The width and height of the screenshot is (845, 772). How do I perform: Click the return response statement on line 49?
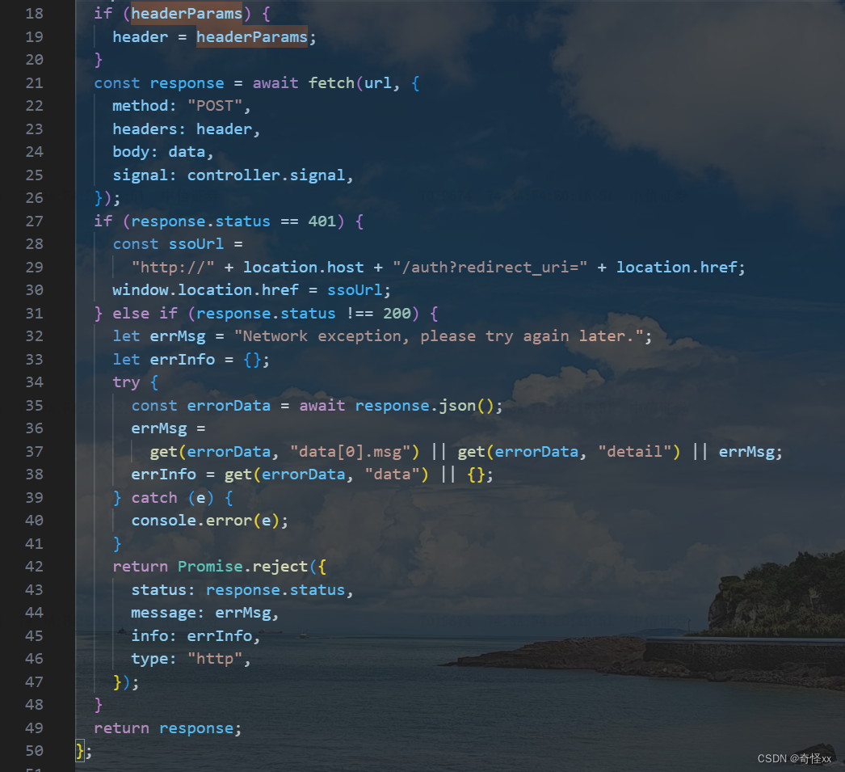166,728
